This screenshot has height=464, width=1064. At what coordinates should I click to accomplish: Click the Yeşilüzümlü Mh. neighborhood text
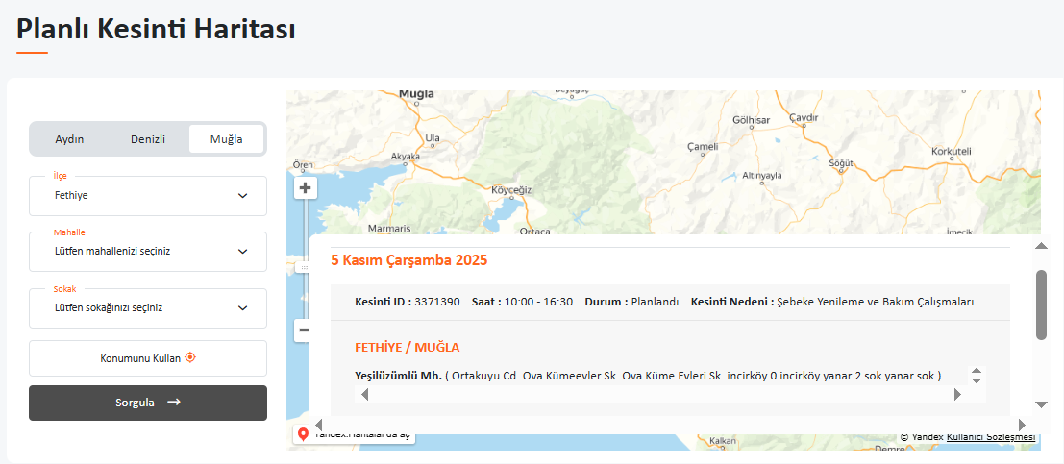(398, 375)
